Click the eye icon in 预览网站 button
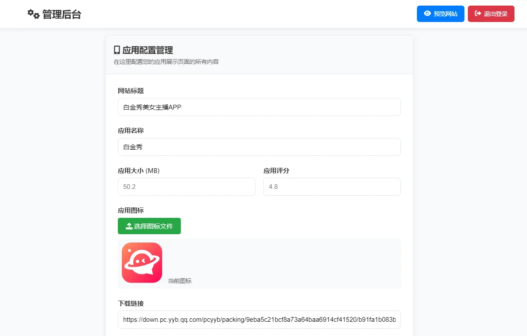Image resolution: width=527 pixels, height=336 pixels. click(427, 14)
